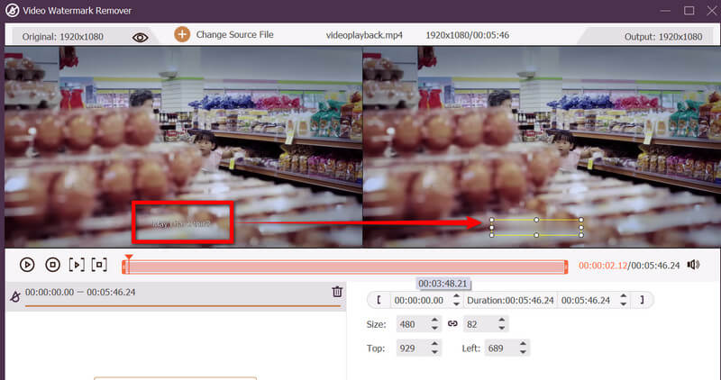Delete the watermark segment with trash icon
Screen dimensions: 721x380
(337, 292)
